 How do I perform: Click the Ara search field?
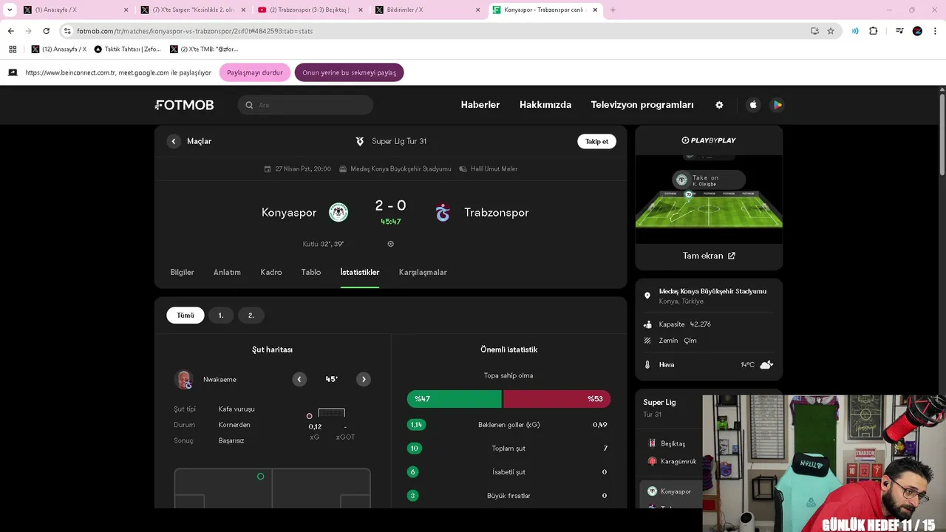tap(306, 105)
